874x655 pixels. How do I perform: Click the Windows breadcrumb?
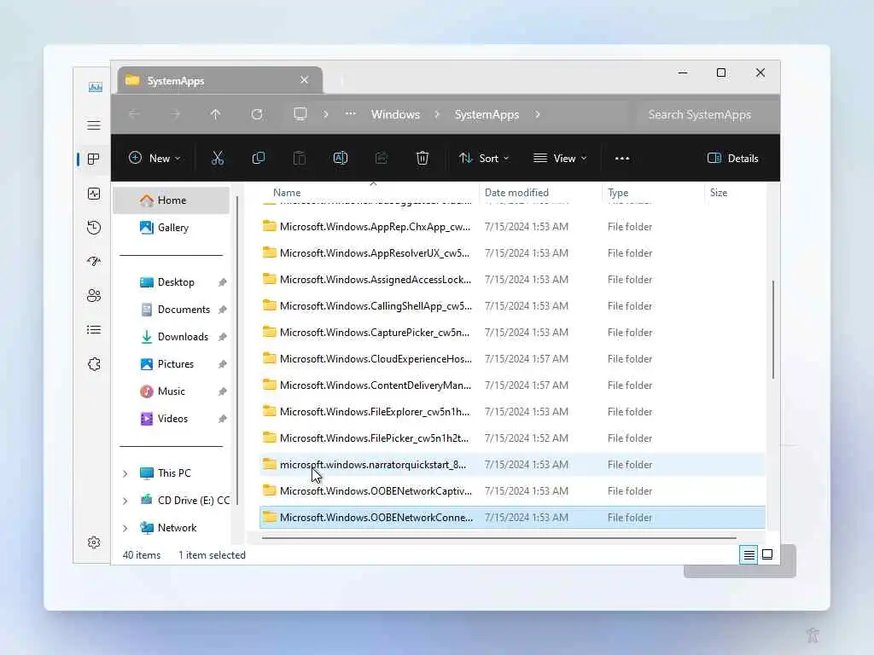(x=395, y=114)
